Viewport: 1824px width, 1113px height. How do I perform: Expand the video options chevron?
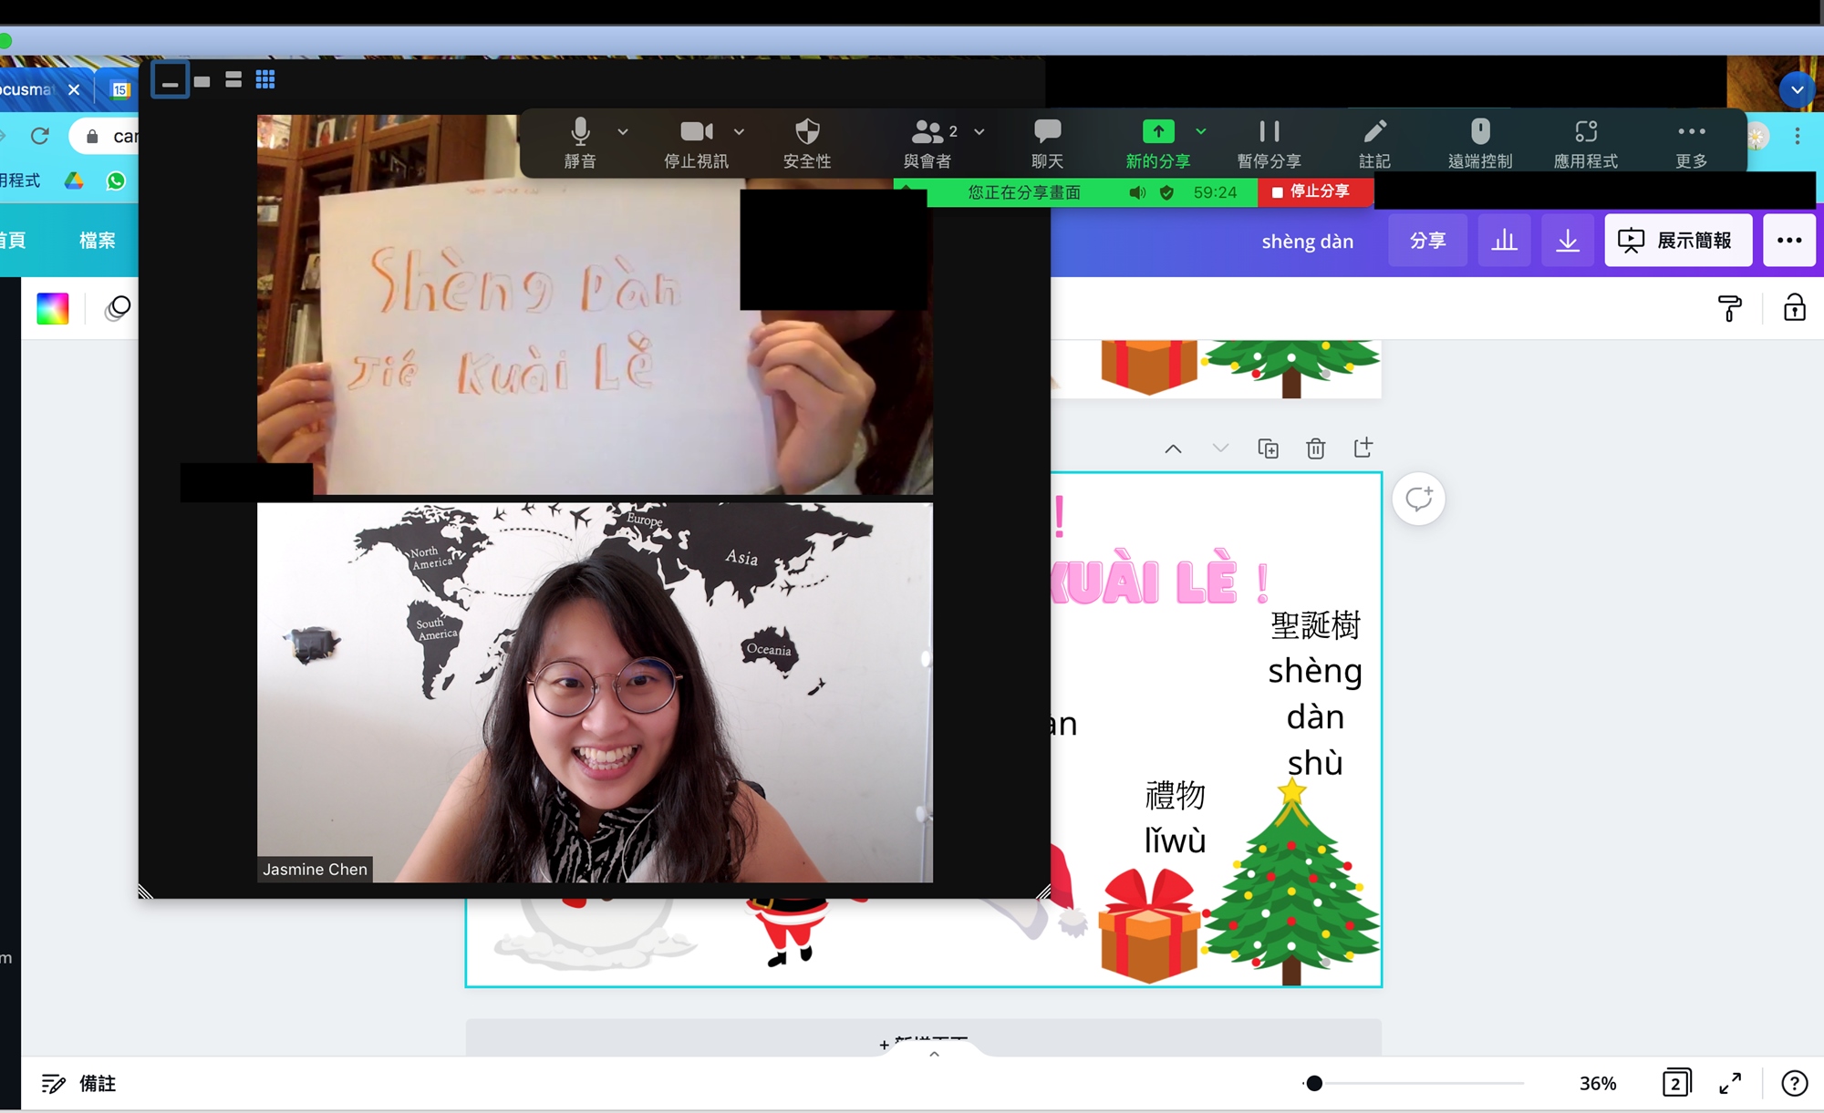pyautogui.click(x=739, y=132)
